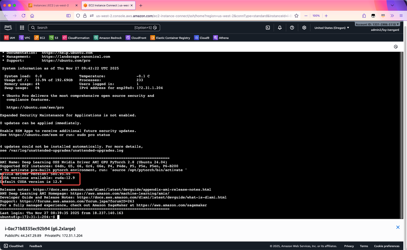Expand the United States (Oregon) region selector
Viewport: 407px width, 250px height.
click(x=332, y=28)
